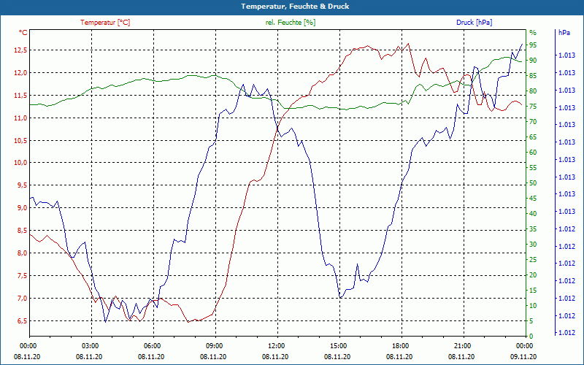Image resolution: width=584 pixels, height=365 pixels.
Task: Click humidity axis value "15"
Action: [533, 290]
